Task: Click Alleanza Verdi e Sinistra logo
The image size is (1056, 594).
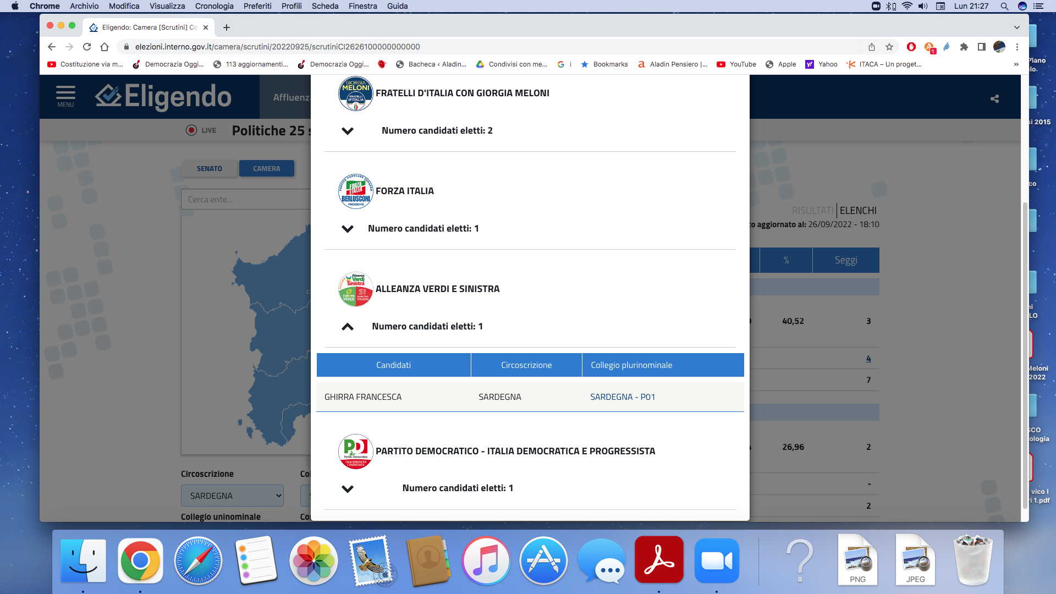Action: (355, 289)
